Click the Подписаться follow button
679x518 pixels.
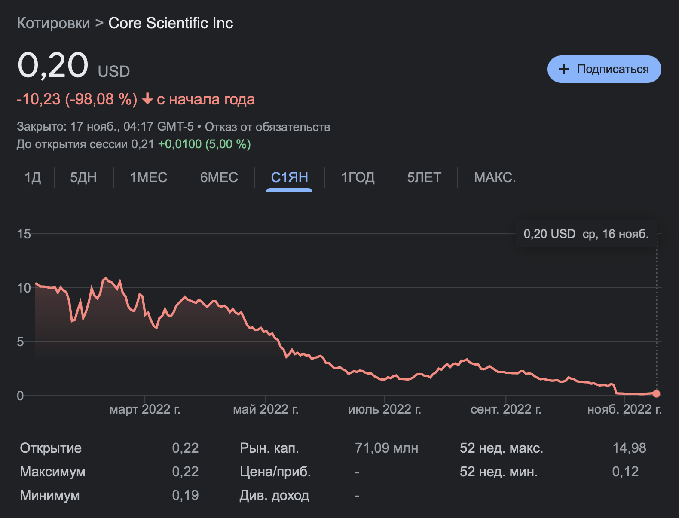(604, 69)
